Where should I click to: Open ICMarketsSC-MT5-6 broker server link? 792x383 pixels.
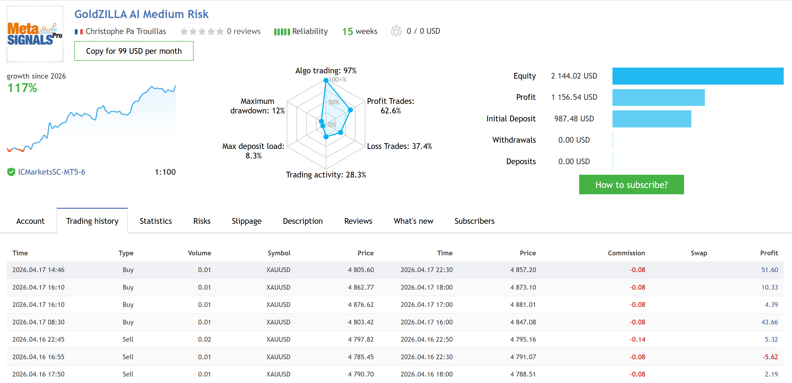pos(51,172)
